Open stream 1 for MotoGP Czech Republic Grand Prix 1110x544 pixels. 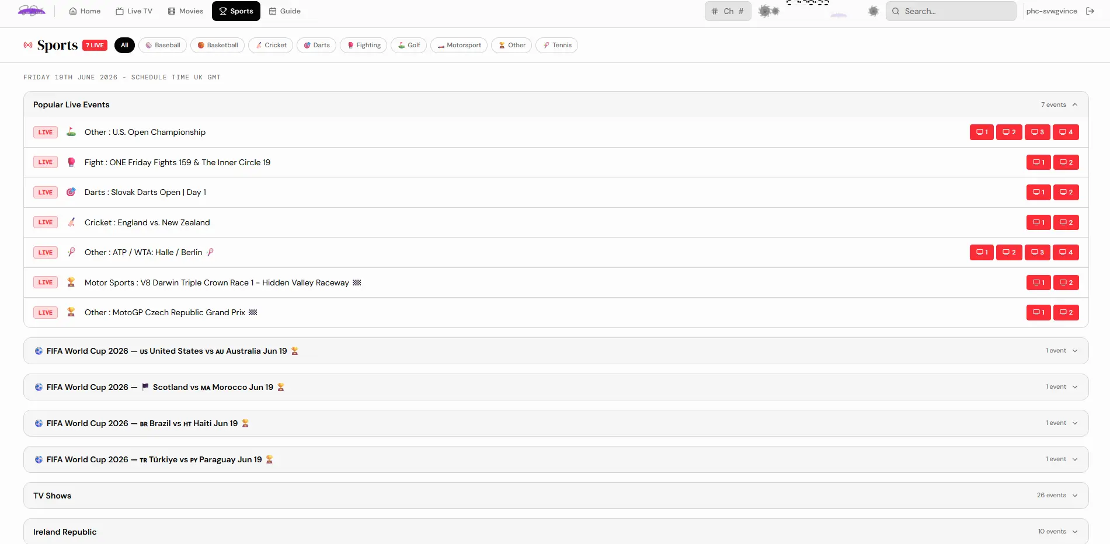point(1039,312)
